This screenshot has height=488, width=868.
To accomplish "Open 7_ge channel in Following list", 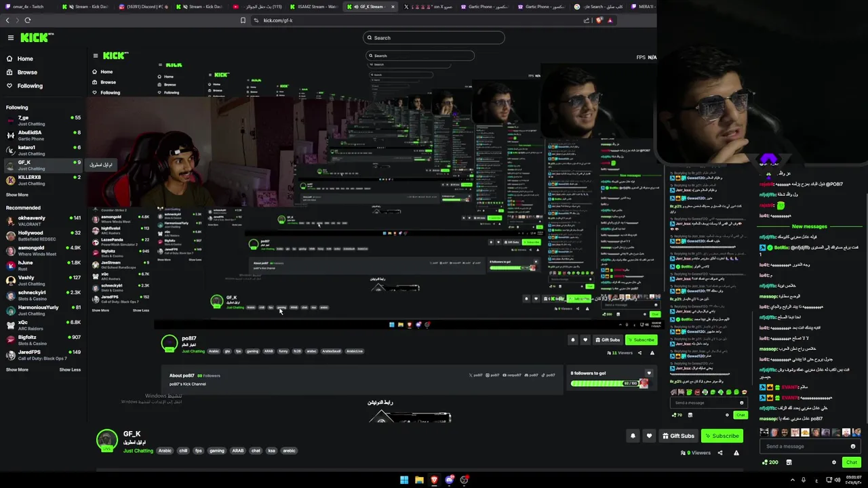I will tap(43, 121).
